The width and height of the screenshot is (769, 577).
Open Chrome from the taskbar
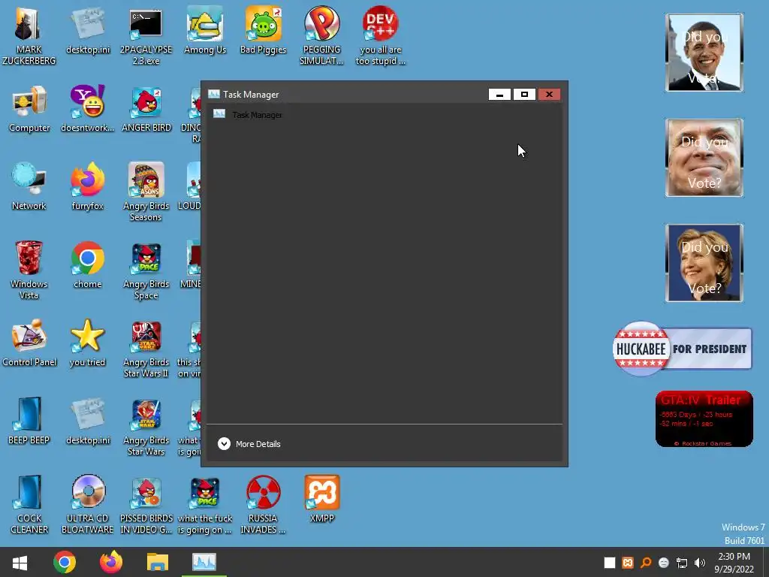[65, 562]
